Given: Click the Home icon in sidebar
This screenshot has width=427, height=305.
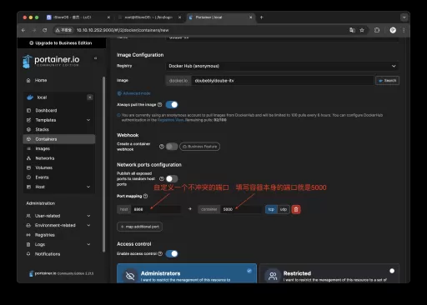Looking at the screenshot, I should click(x=28, y=80).
